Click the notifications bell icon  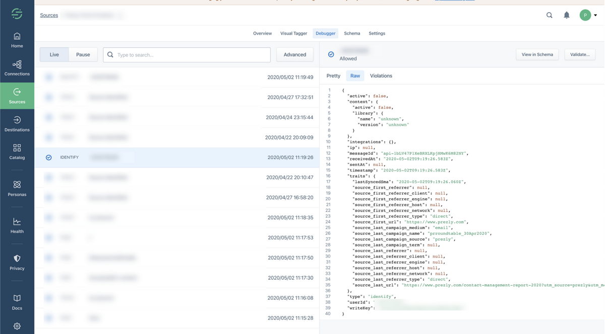pyautogui.click(x=567, y=15)
